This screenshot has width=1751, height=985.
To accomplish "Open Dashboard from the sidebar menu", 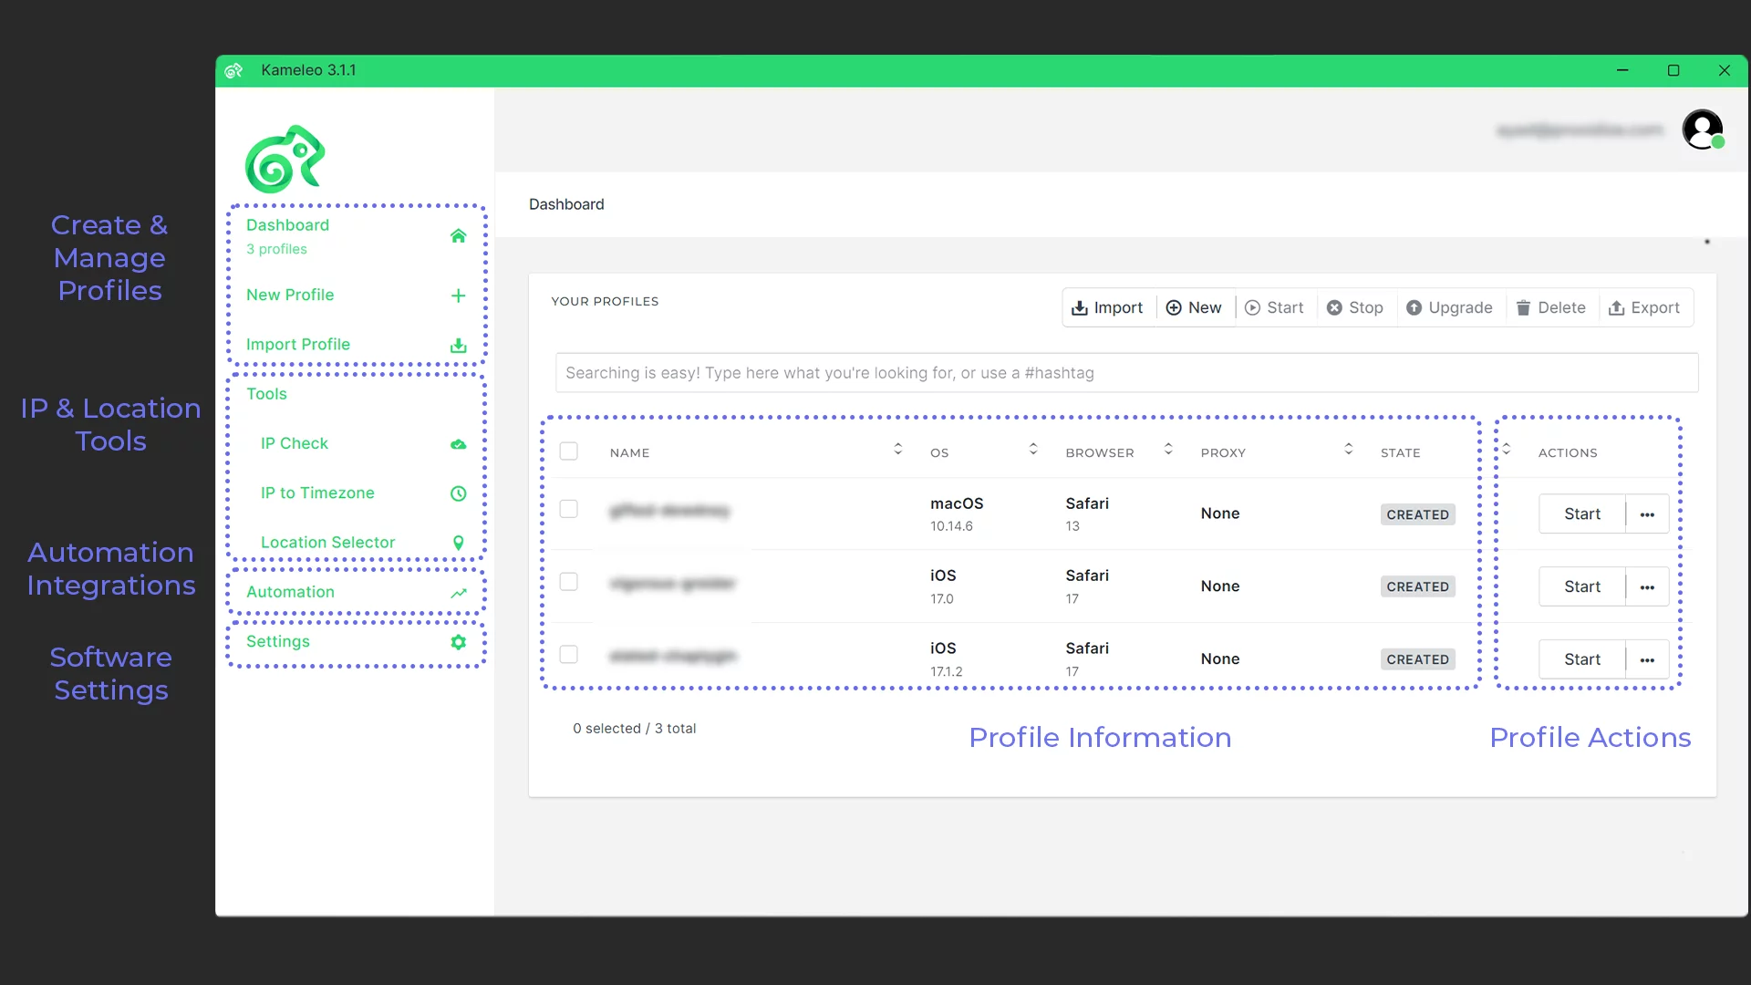I will tap(287, 225).
